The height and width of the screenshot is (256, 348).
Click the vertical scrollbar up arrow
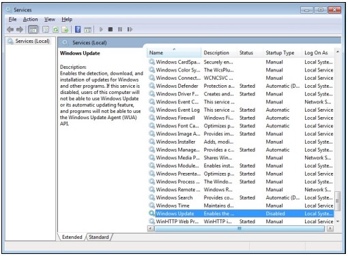point(338,52)
